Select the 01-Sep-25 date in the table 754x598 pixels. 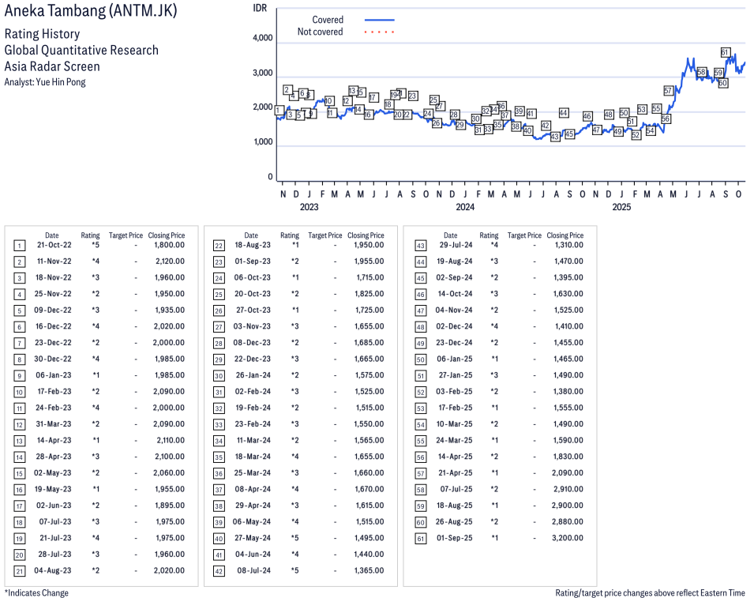coord(456,539)
